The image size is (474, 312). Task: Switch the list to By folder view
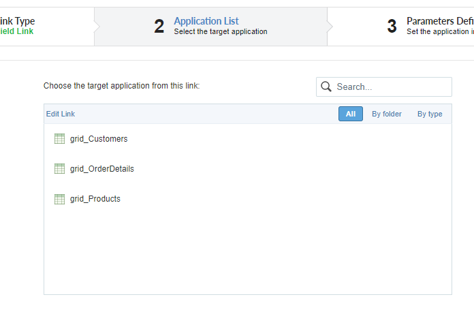click(386, 114)
